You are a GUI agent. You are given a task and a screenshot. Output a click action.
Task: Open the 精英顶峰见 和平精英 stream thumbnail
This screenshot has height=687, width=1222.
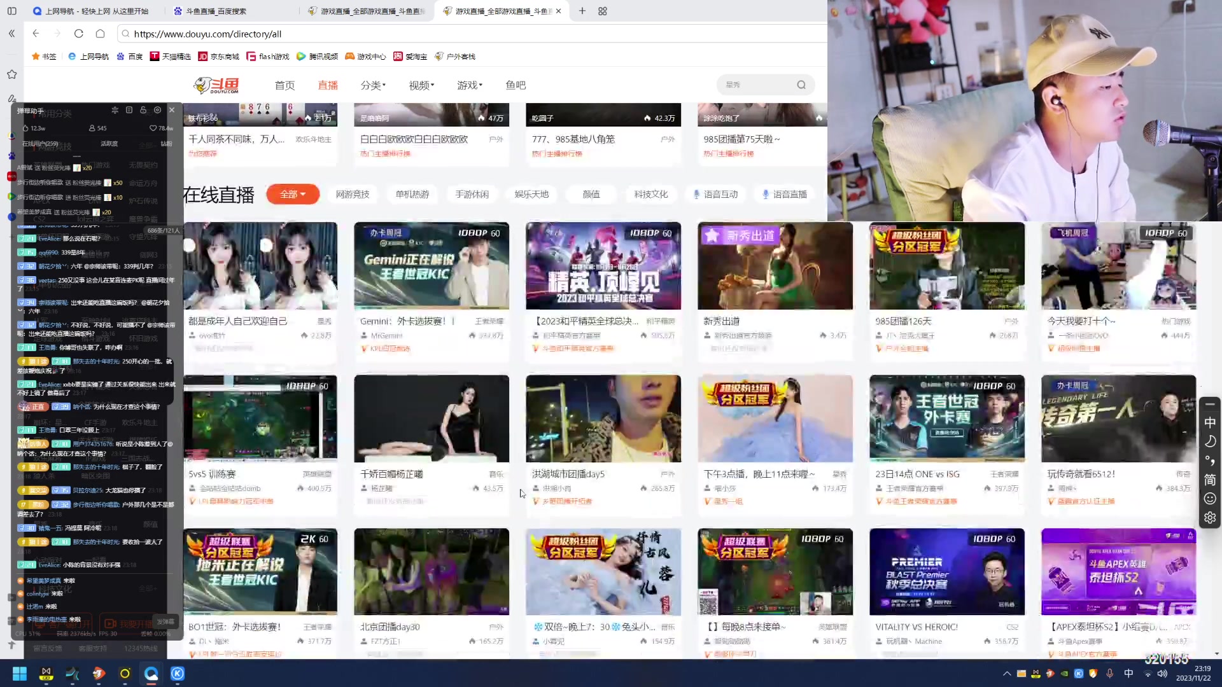603,266
